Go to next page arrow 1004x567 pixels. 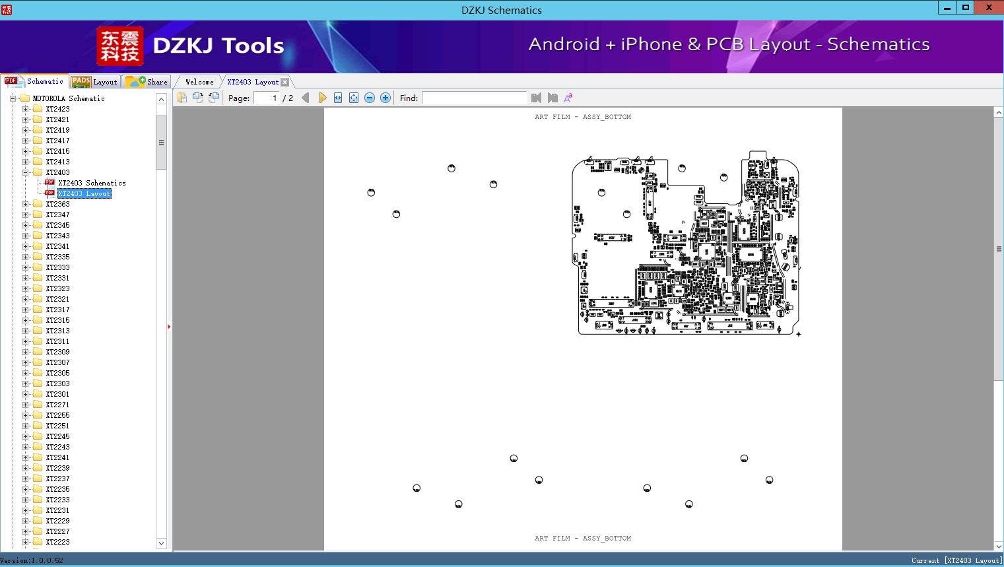pos(322,98)
